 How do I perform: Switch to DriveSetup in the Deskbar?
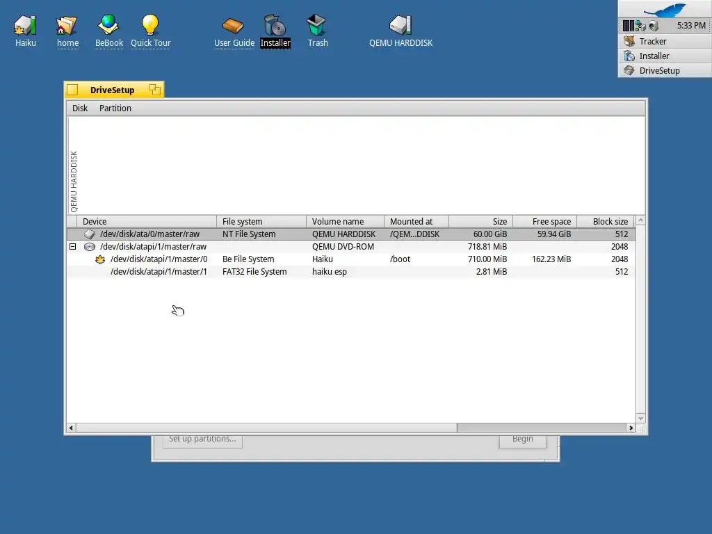pos(665,70)
